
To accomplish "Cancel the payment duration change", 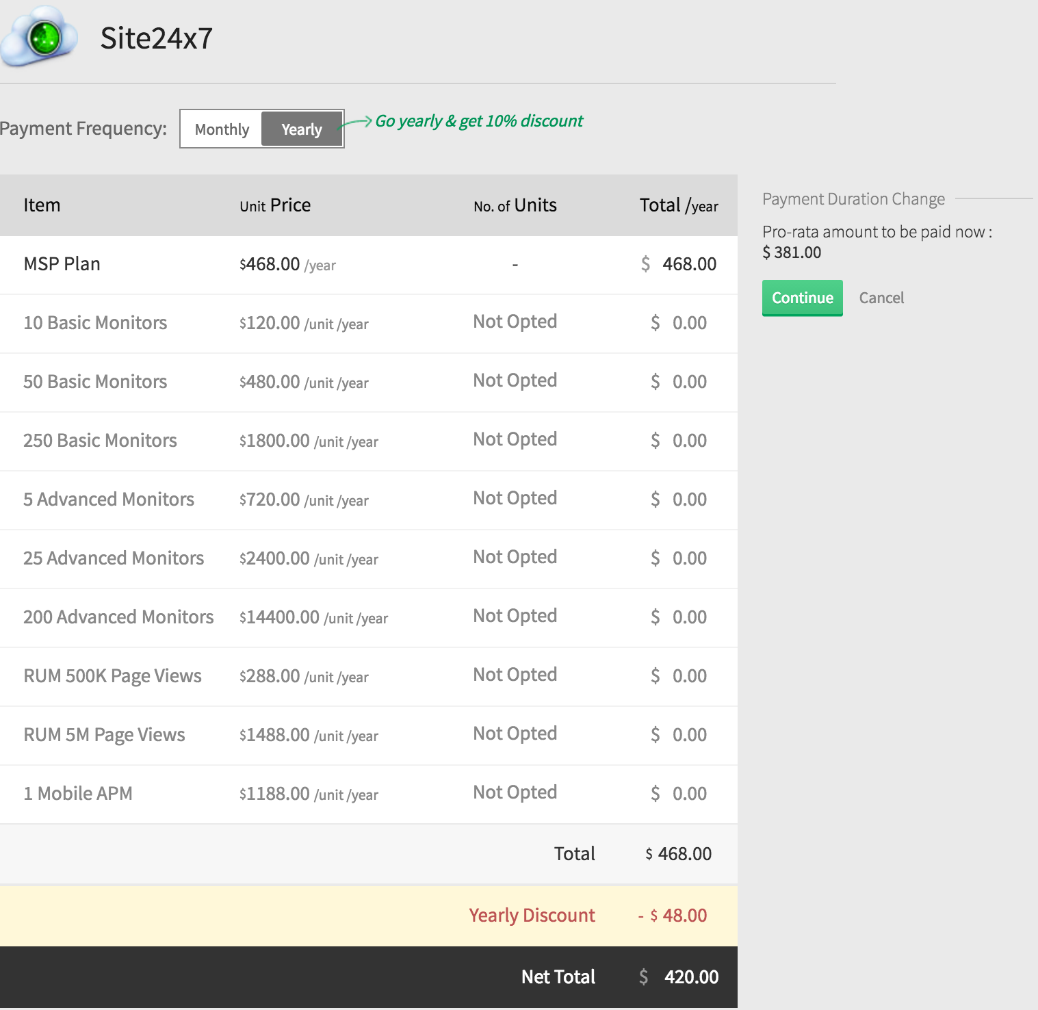I will point(881,298).
